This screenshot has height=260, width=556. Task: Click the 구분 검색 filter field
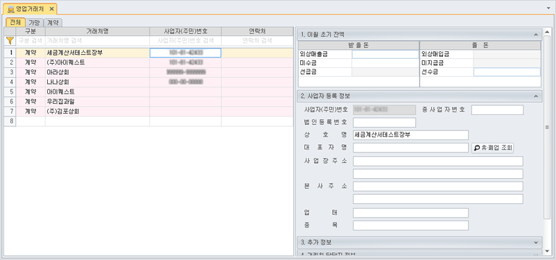(x=31, y=40)
